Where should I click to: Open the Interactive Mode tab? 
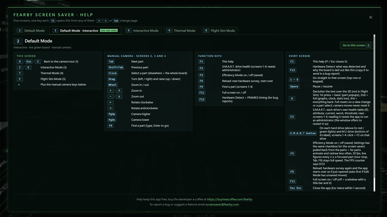142,31
